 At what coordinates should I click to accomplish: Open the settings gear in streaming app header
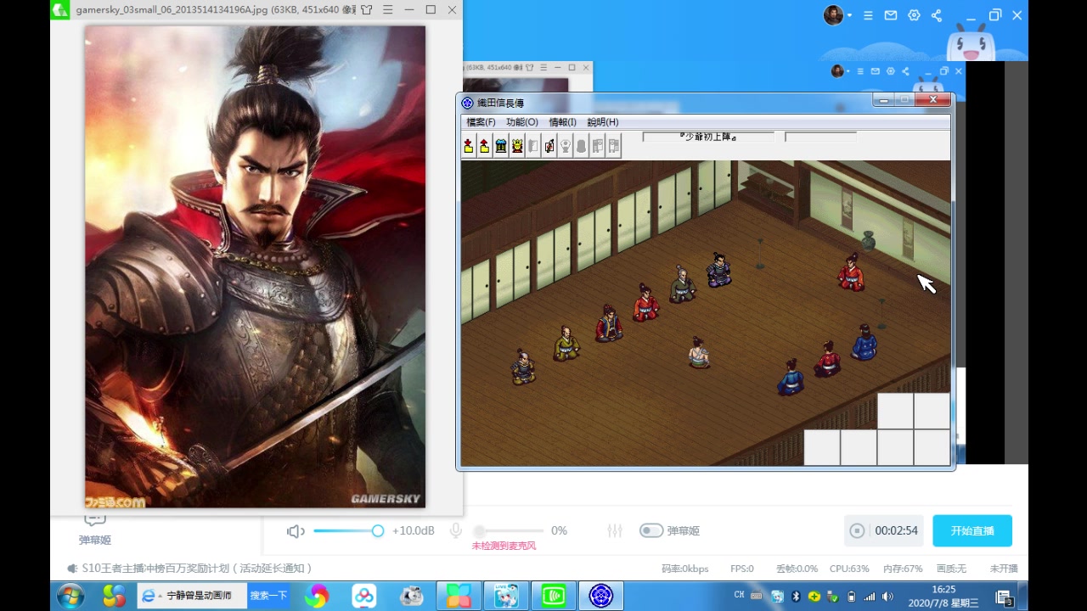point(914,15)
